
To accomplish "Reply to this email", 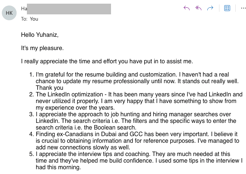I will [187, 8].
